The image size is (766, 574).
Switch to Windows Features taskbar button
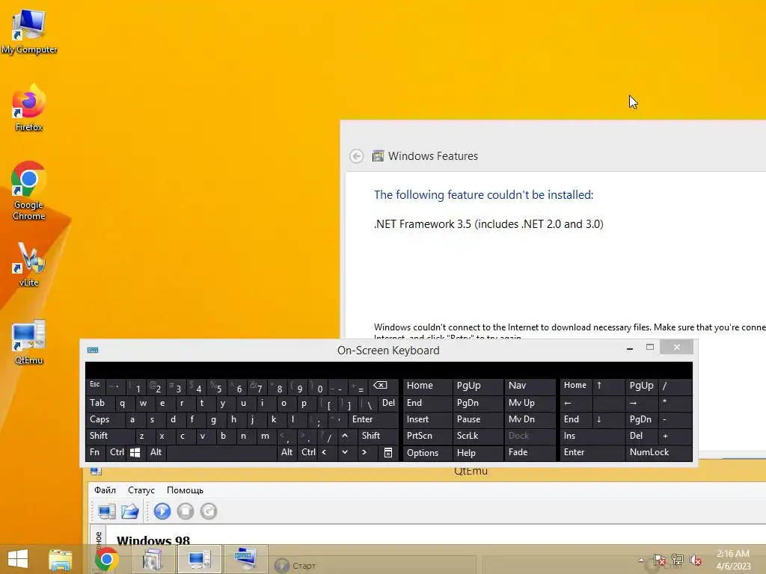click(x=153, y=560)
